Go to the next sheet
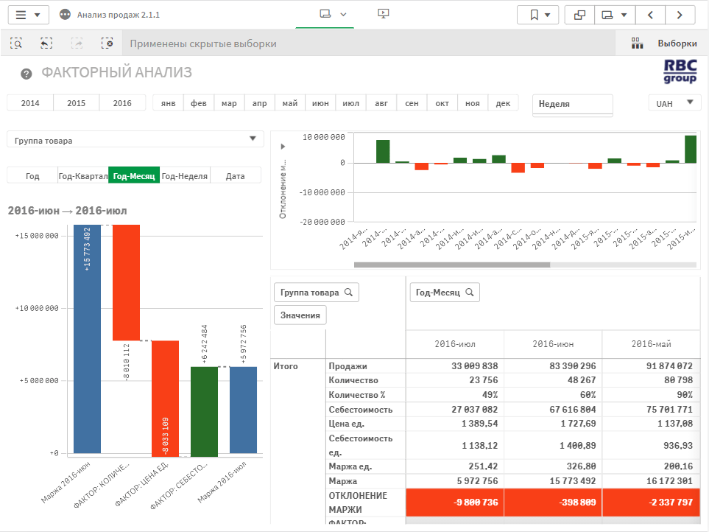The image size is (709, 532). click(x=680, y=15)
